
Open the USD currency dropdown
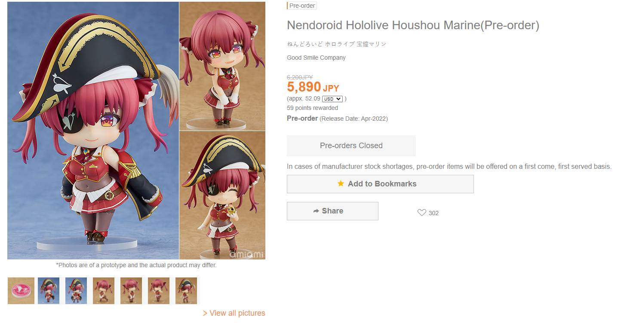(332, 99)
